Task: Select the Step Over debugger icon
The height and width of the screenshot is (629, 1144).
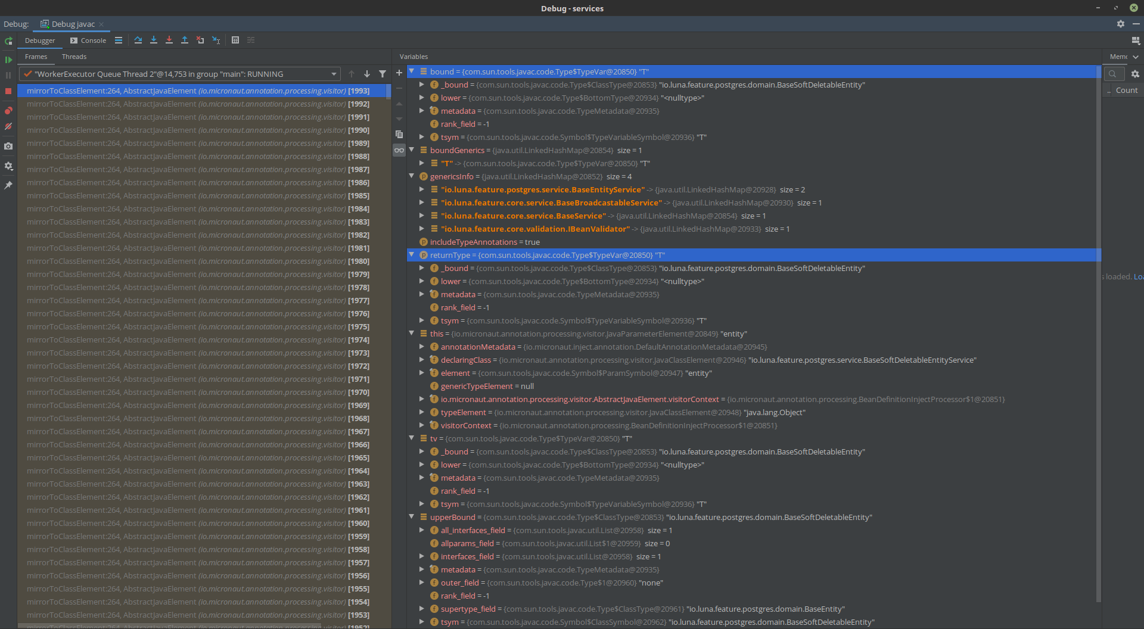Action: tap(138, 40)
